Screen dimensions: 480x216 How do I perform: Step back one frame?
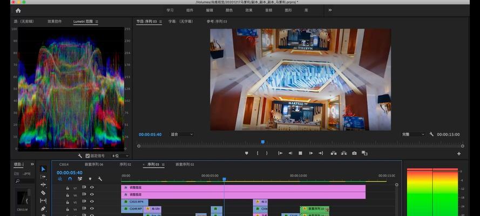coord(290,153)
